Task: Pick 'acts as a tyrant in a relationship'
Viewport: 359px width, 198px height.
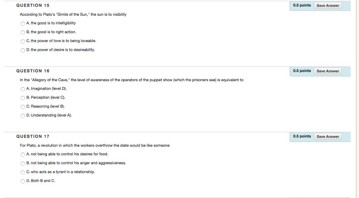Action: tap(23, 172)
